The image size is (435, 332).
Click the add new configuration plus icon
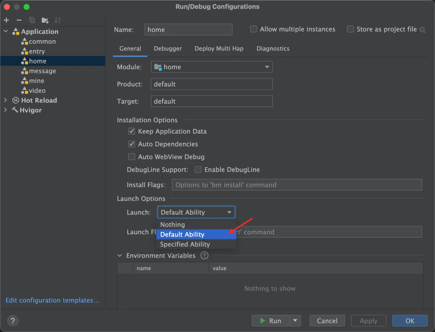(7, 20)
